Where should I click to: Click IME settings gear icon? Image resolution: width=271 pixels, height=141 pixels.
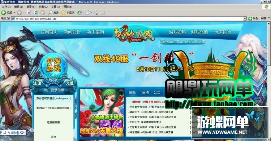(x=22, y=133)
